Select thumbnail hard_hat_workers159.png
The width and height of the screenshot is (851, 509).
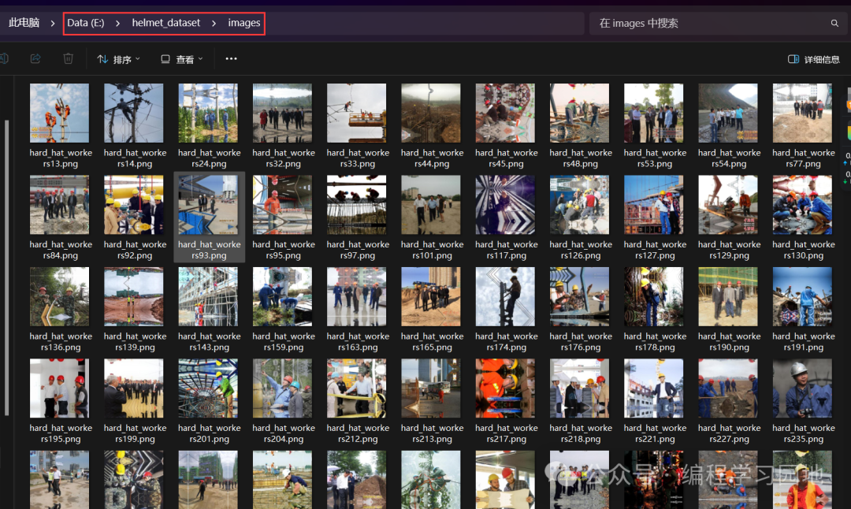(282, 296)
